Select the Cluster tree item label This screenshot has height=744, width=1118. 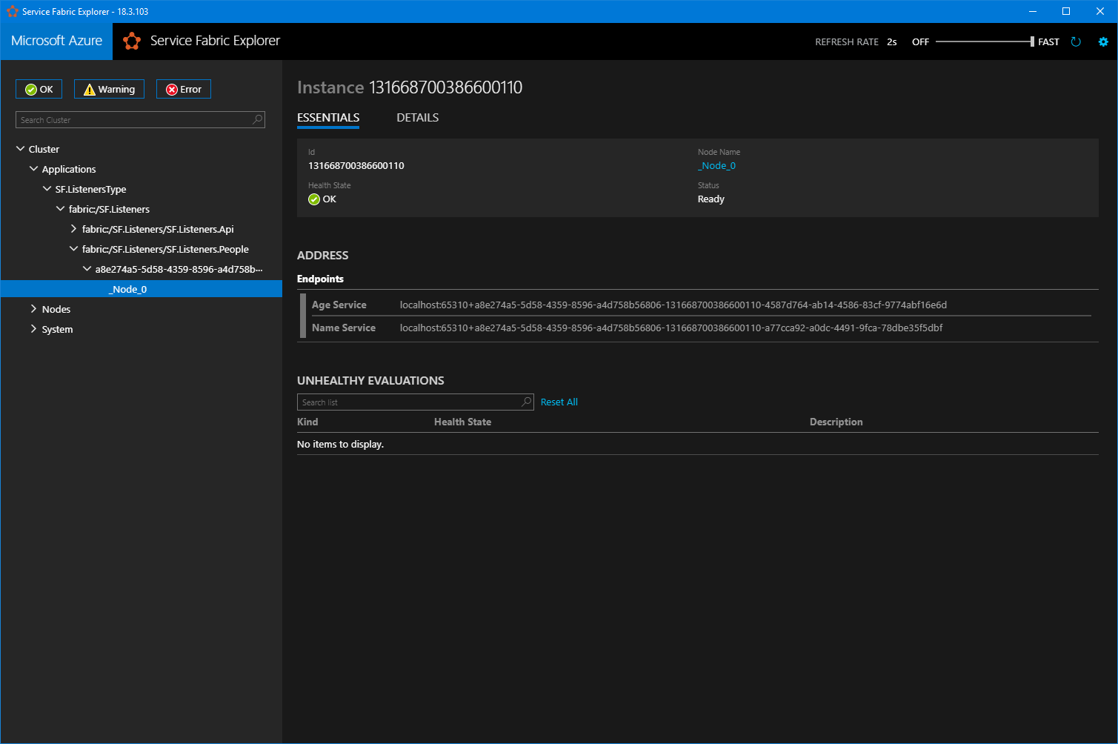(44, 150)
